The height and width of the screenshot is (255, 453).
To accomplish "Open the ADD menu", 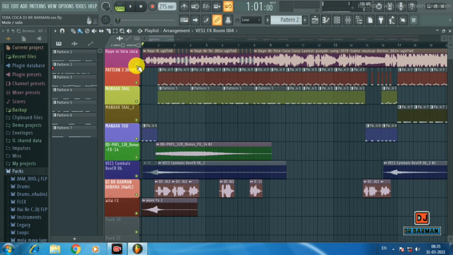I will point(24,6).
